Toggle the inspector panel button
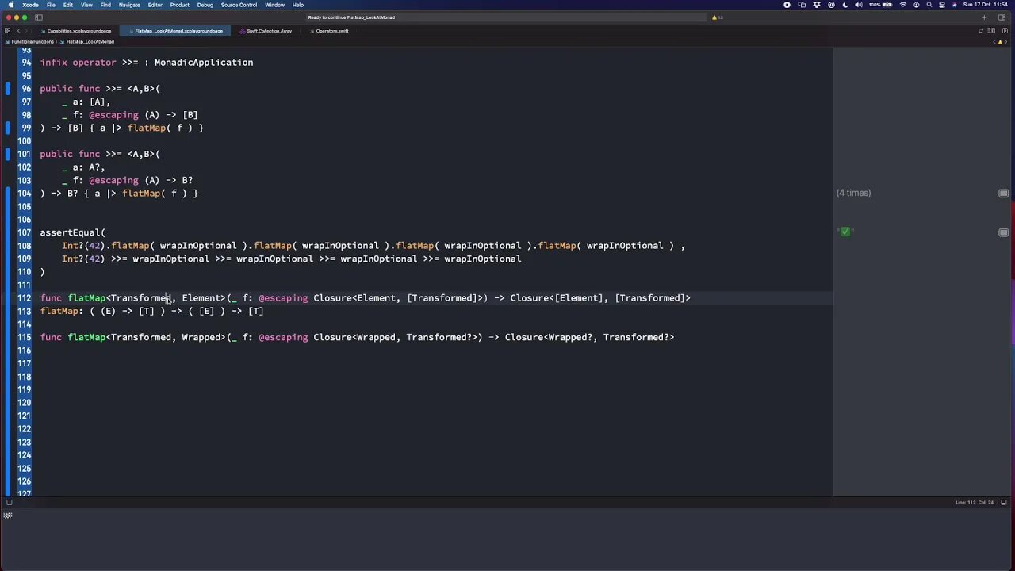This screenshot has width=1015, height=571. [1002, 17]
